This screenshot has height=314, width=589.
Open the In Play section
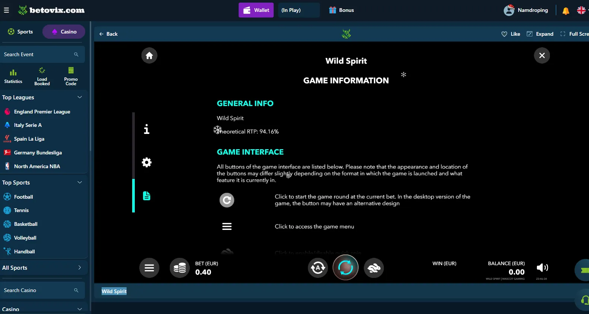pos(299,10)
